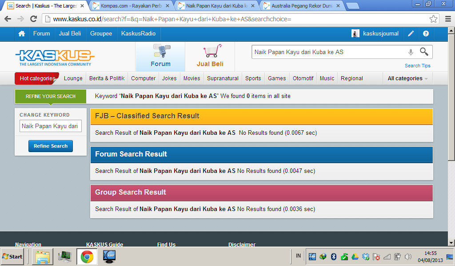This screenshot has width=455, height=266.
Task: Open the Supranatural category
Action: coord(223,78)
